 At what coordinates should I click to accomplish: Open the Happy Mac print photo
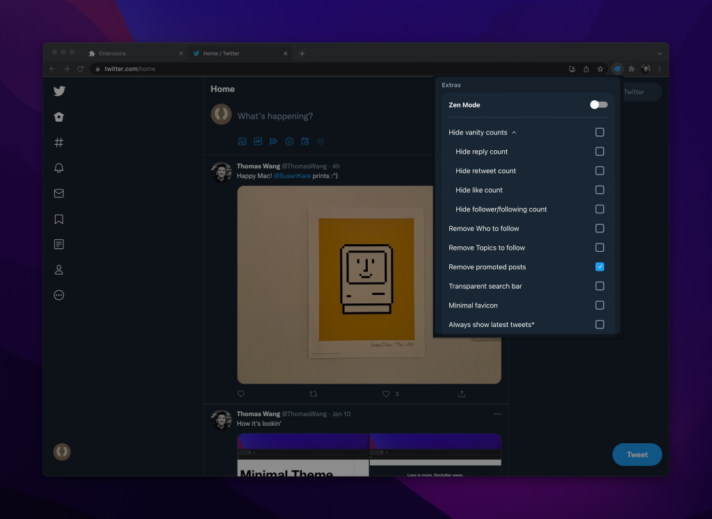[x=369, y=285]
